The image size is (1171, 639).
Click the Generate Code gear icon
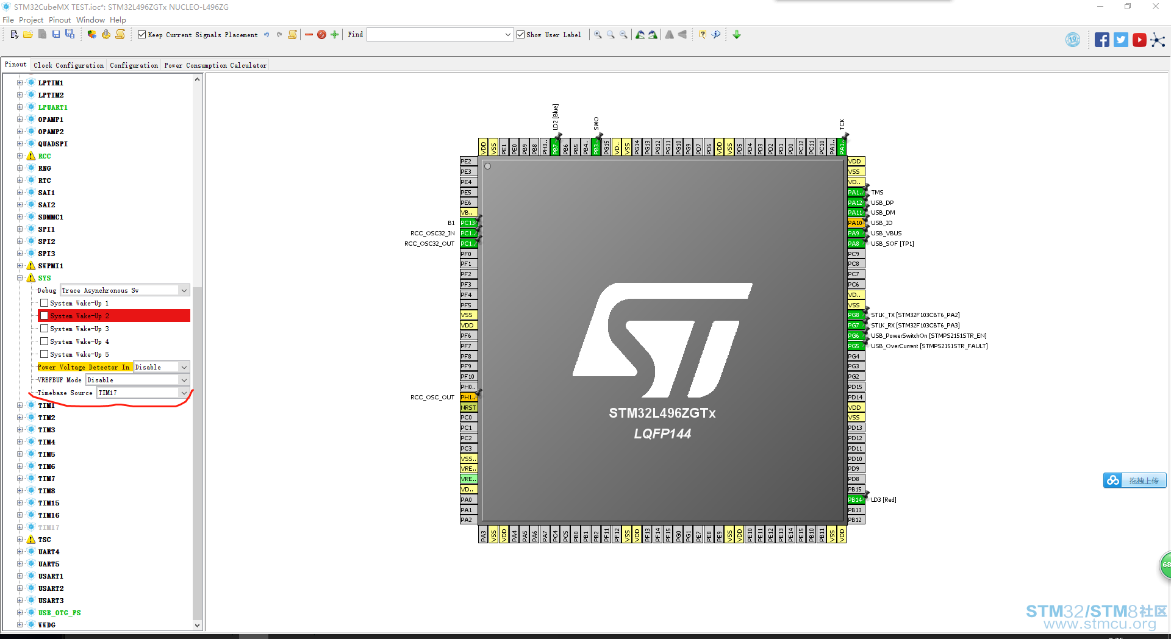coord(106,35)
